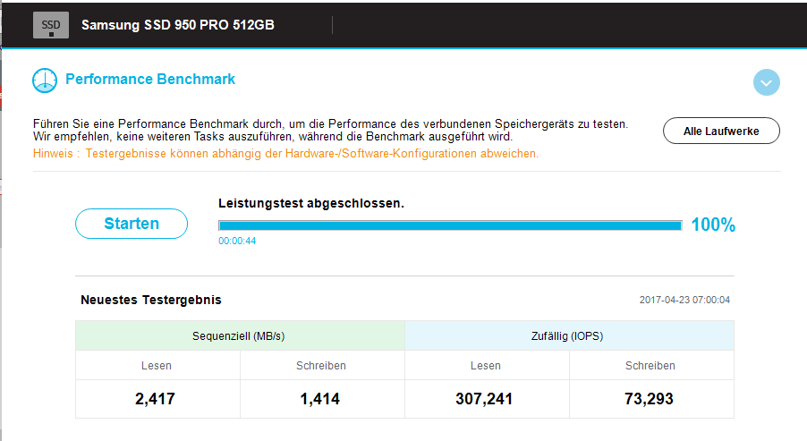Click the completed blue progress bar
807x441 pixels.
coord(450,225)
